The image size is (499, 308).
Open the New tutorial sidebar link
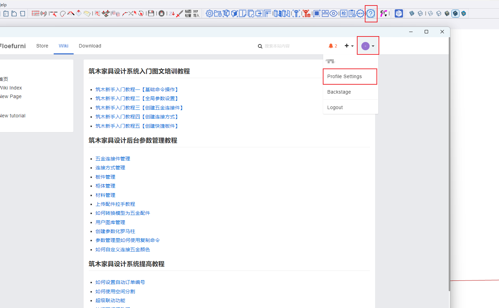(13, 116)
